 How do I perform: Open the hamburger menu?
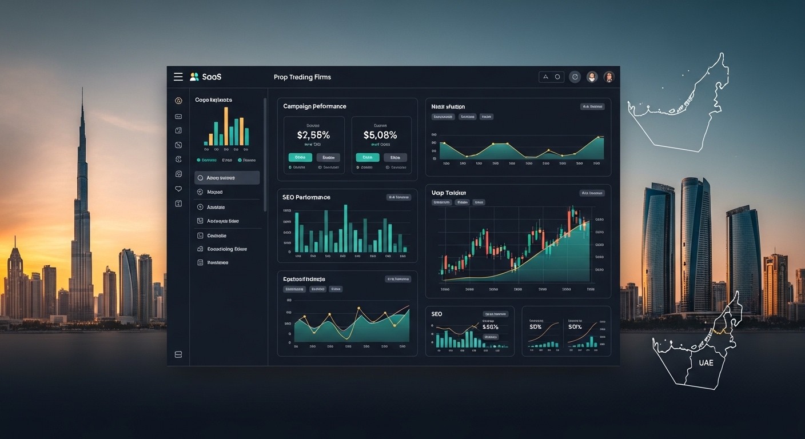pyautogui.click(x=178, y=77)
